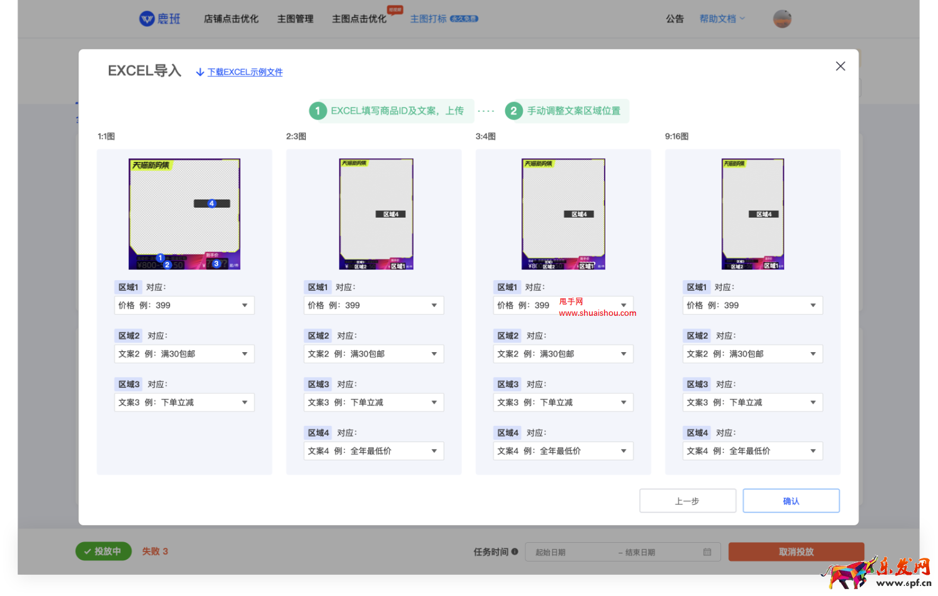This screenshot has width=938, height=596.
Task: Open 区域3 dropdown under 1:1图
Action: 184,402
